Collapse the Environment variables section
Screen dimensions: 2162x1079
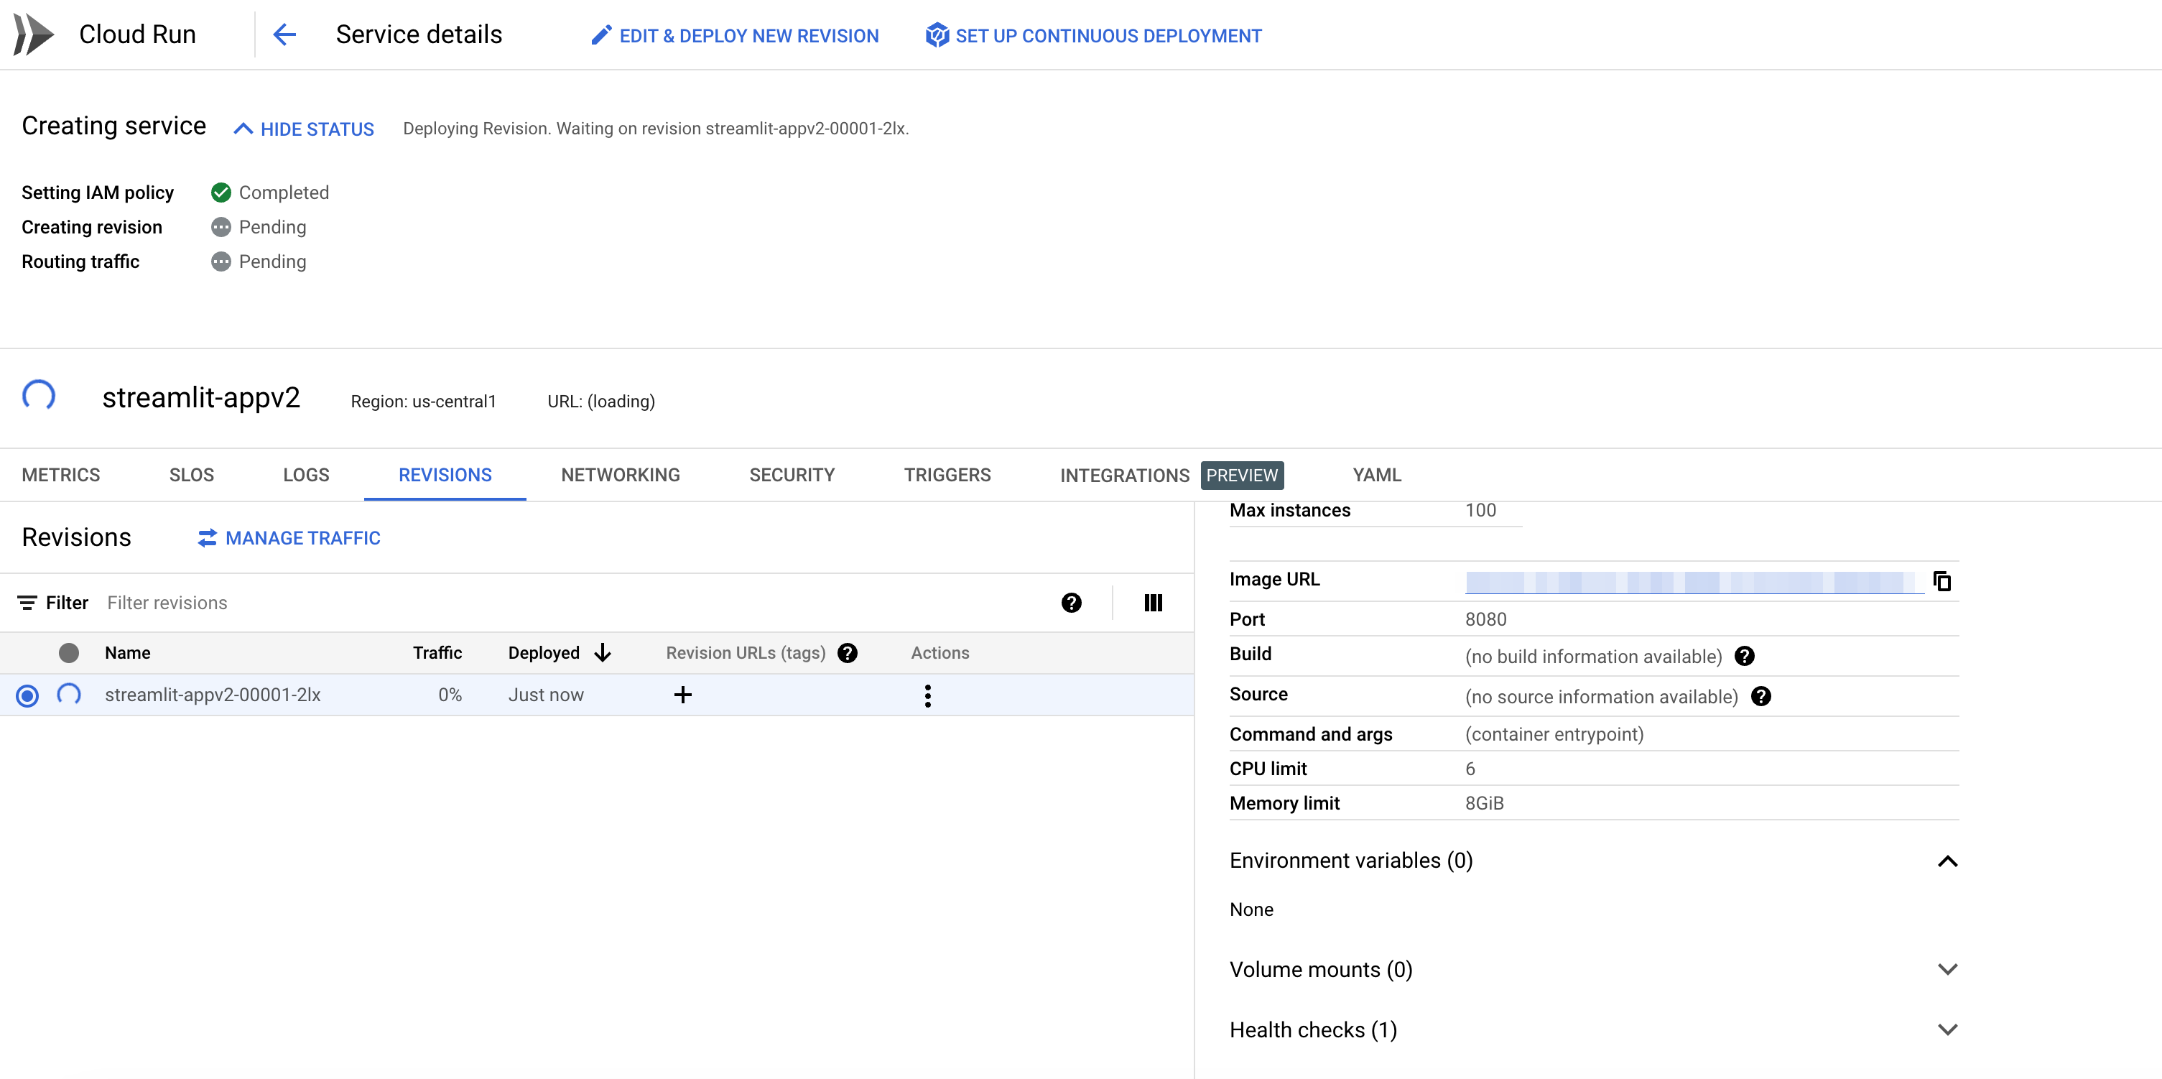(x=1947, y=861)
